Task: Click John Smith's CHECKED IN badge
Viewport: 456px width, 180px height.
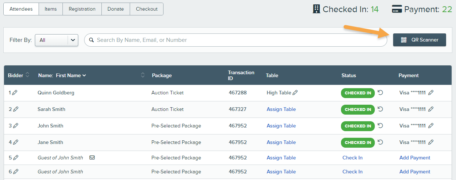Action: [358, 126]
